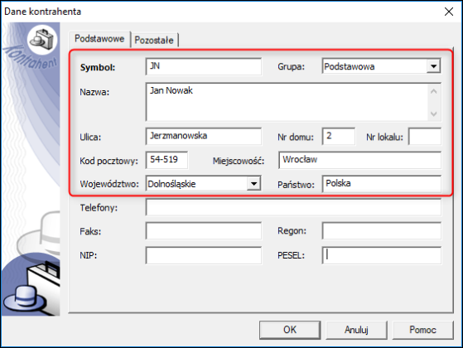Screen dimensions: 463x348
Task: Click the Regon input field
Action: [382, 230]
